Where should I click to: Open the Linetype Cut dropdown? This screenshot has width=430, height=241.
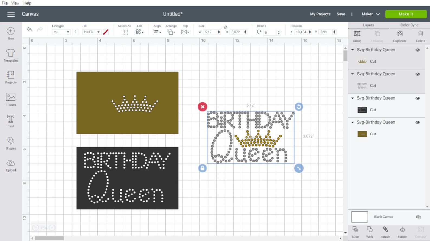[x=61, y=32]
